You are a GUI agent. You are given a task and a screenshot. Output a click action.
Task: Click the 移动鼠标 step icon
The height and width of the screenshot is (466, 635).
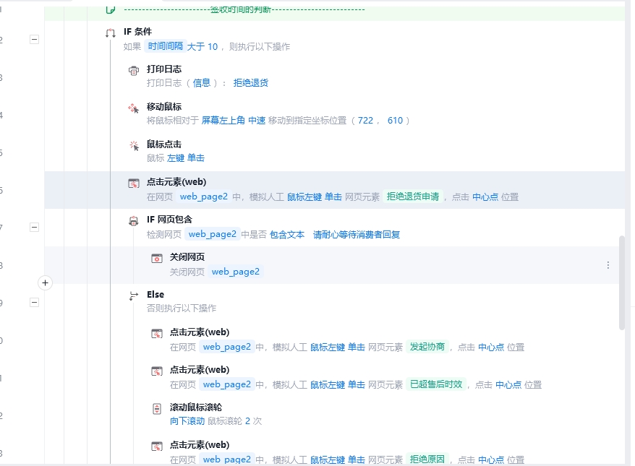pyautogui.click(x=133, y=108)
